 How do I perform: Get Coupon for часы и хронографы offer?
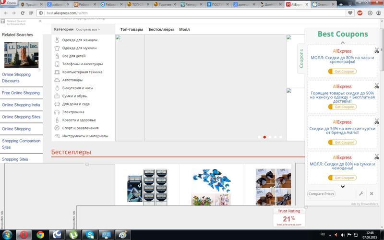[342, 71]
